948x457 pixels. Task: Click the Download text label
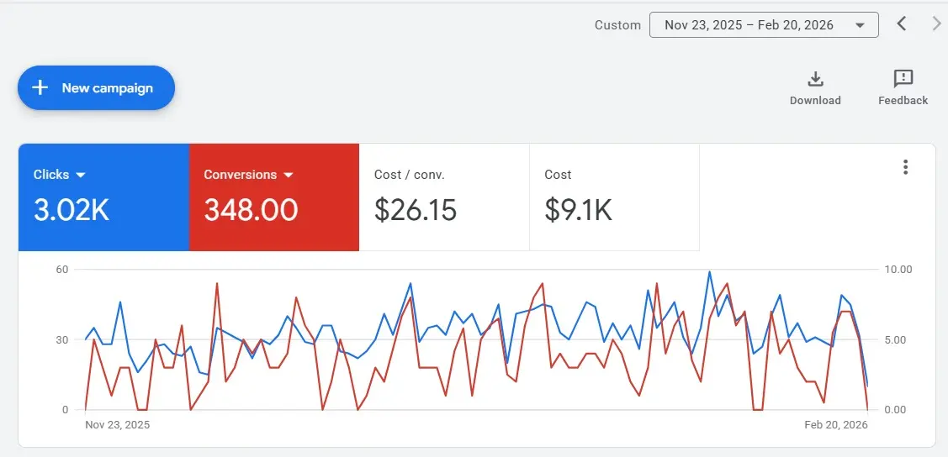(x=815, y=101)
